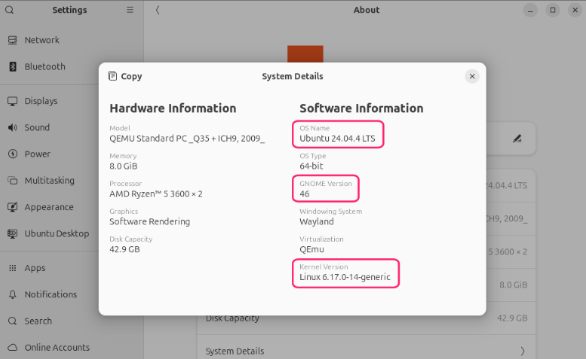Click the Windowing System value Wayland
The height and width of the screenshot is (359, 586).
(x=317, y=222)
